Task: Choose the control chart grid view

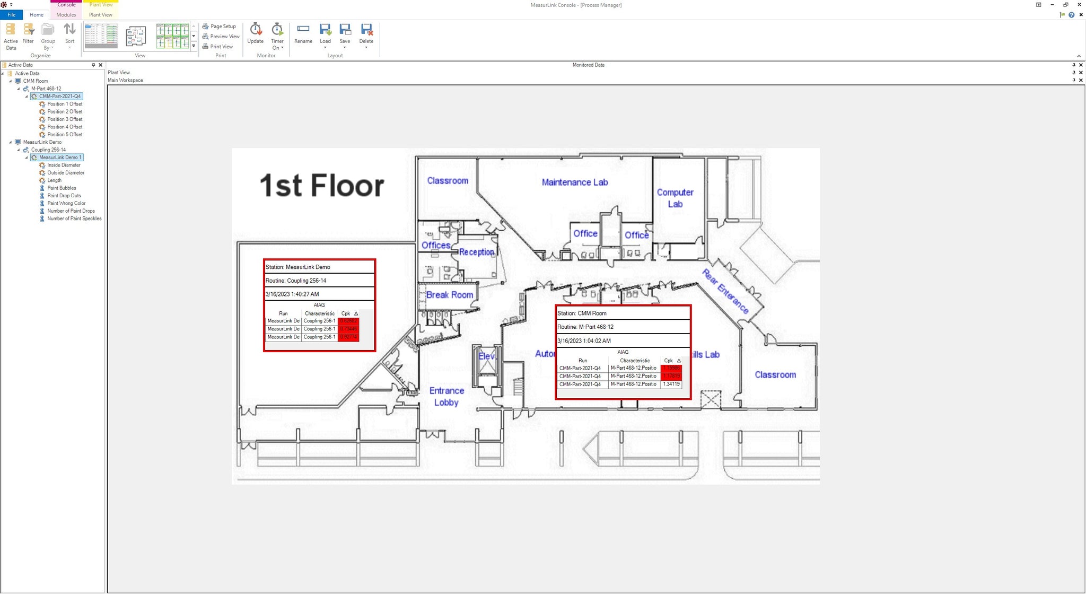Action: 172,36
